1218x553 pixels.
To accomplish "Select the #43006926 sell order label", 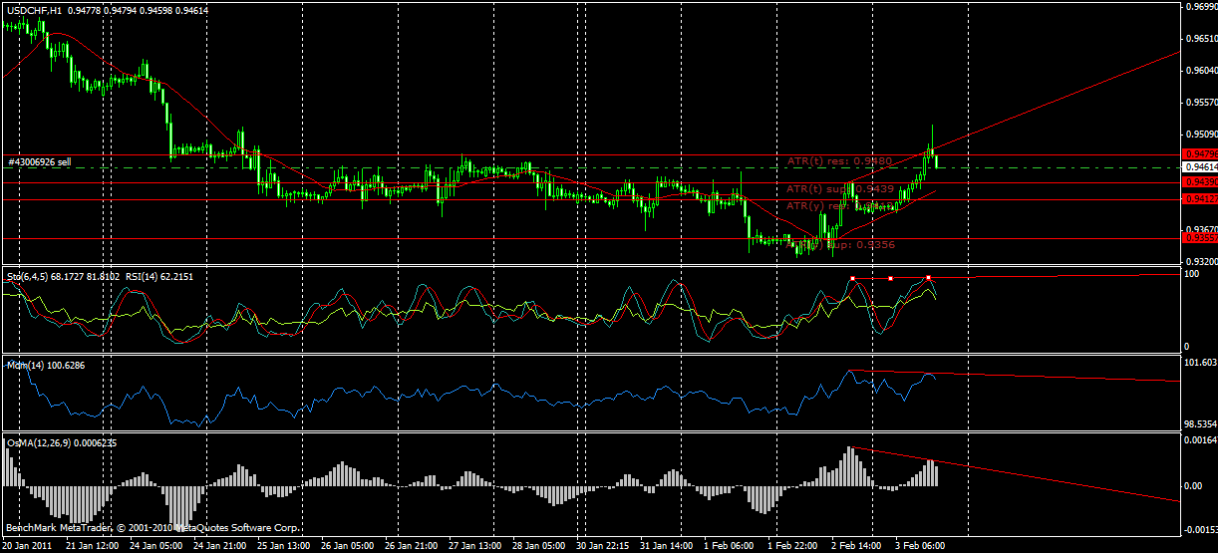I will coord(40,161).
